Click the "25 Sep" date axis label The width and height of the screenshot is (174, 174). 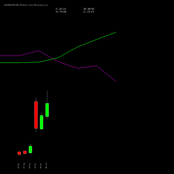click(18, 166)
